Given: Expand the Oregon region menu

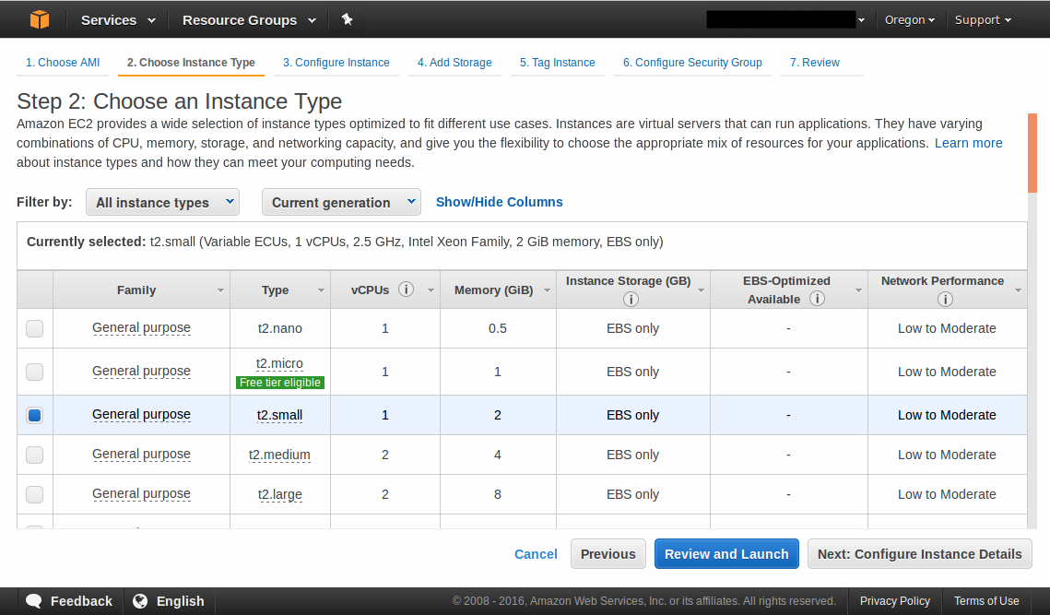Looking at the screenshot, I should tap(909, 19).
